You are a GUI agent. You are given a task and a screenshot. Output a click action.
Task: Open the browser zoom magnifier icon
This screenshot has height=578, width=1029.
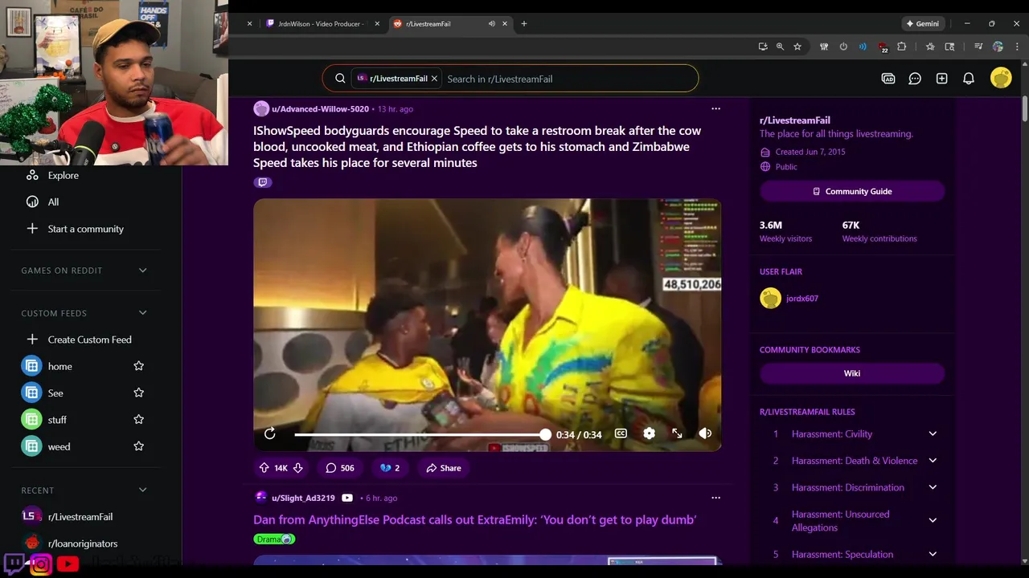pyautogui.click(x=780, y=47)
